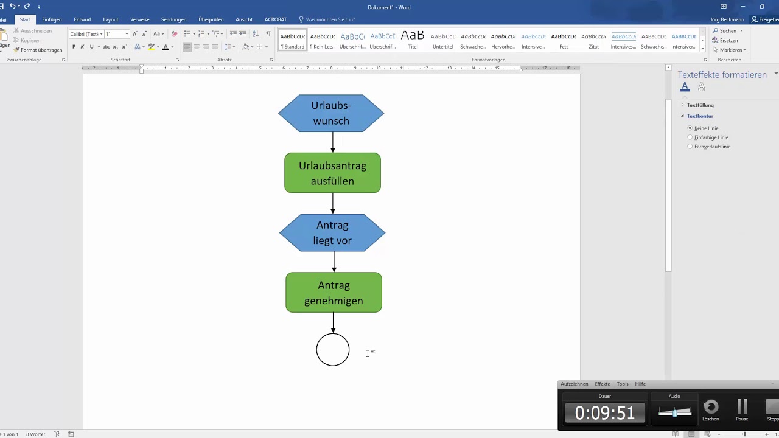Open shading paint bucket fill
Viewport: 779px width, 438px height.
[245, 47]
